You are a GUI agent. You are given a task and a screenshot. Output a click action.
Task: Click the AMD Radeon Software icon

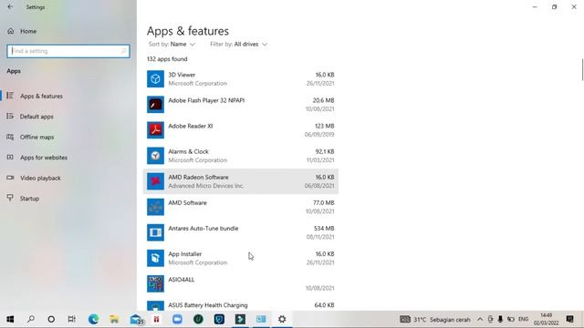[x=155, y=181]
